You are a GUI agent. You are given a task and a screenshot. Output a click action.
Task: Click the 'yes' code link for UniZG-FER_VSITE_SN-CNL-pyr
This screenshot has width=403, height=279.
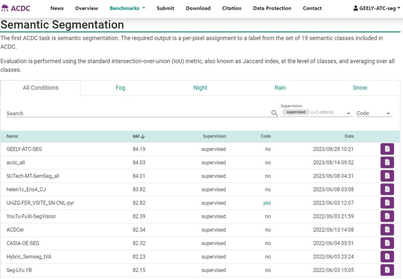click(x=267, y=203)
